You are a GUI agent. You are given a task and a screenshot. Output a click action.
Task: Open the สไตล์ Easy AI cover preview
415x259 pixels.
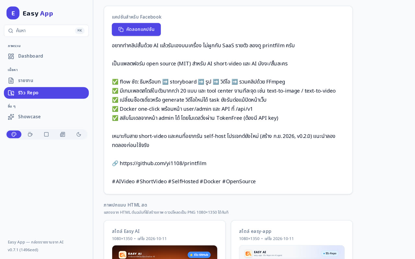click(x=165, y=252)
